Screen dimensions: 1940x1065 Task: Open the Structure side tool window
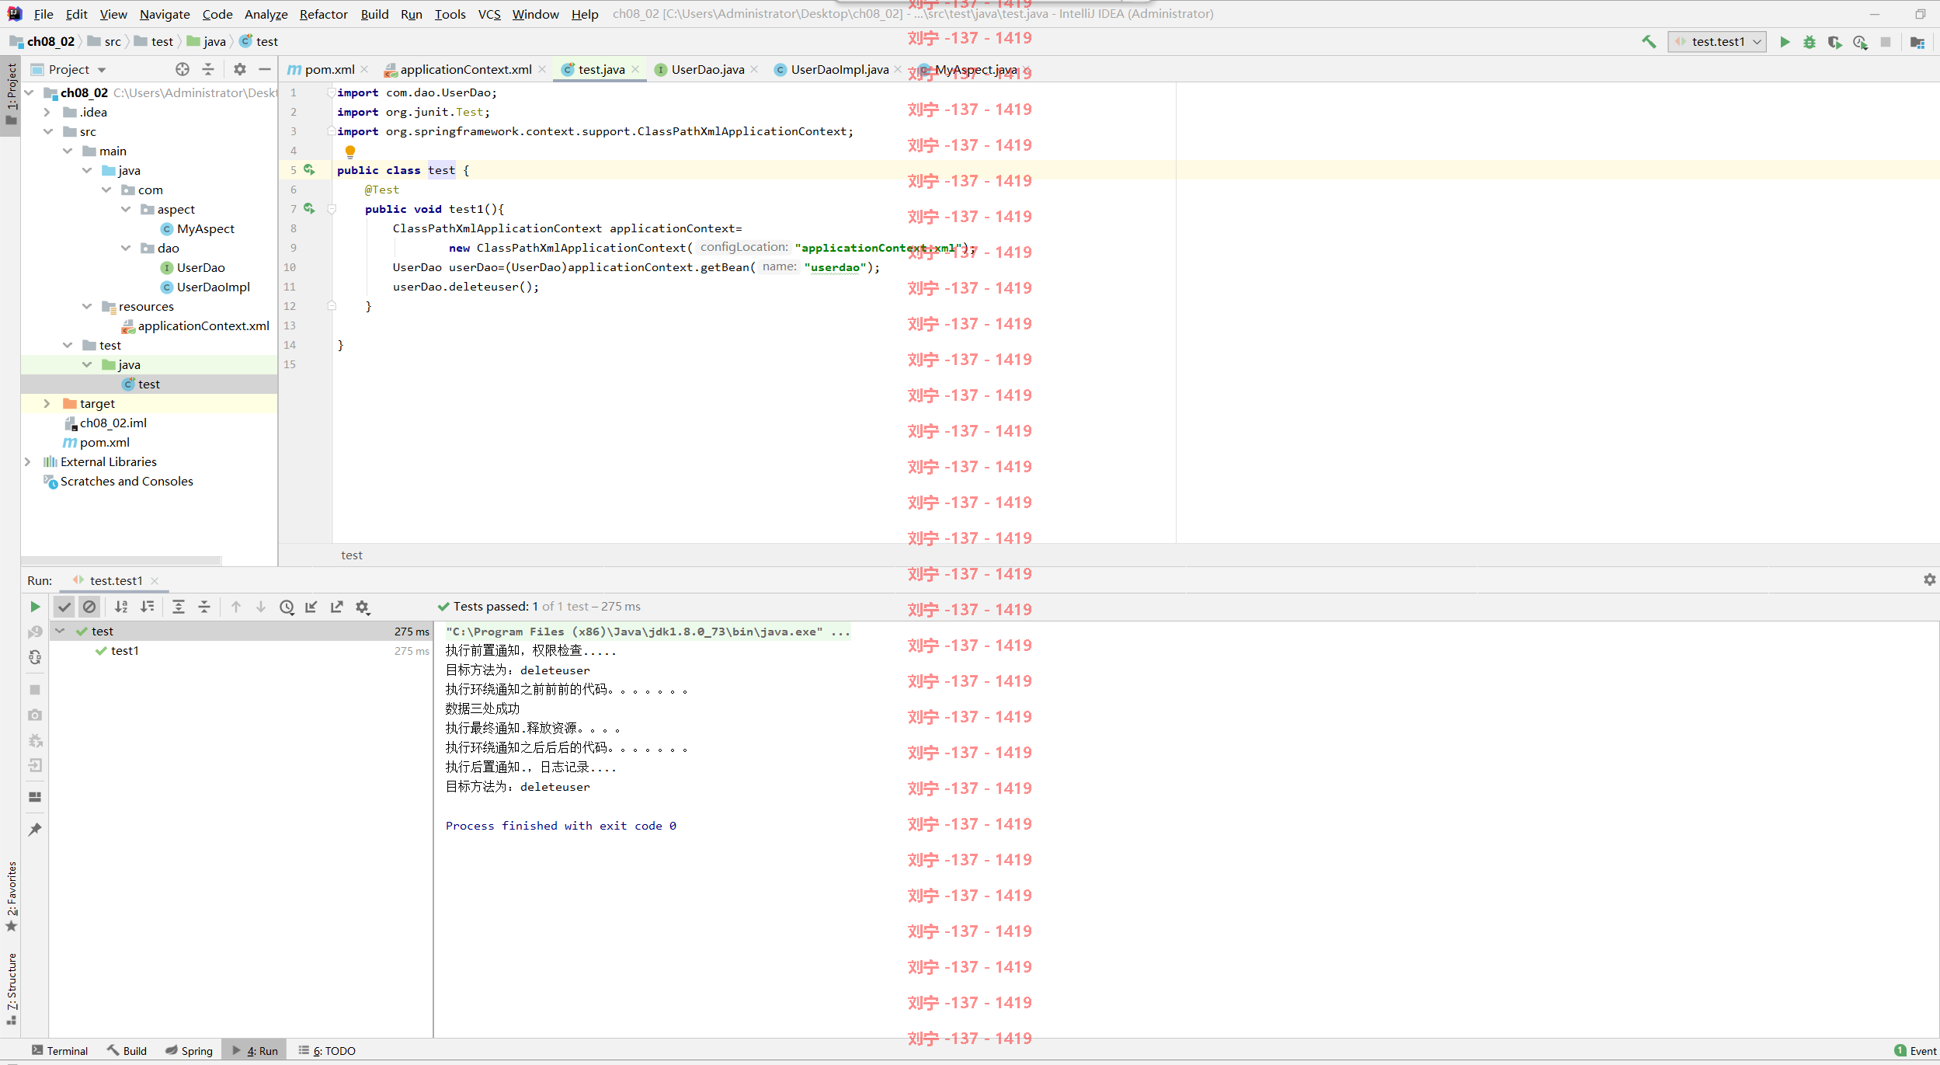11,988
